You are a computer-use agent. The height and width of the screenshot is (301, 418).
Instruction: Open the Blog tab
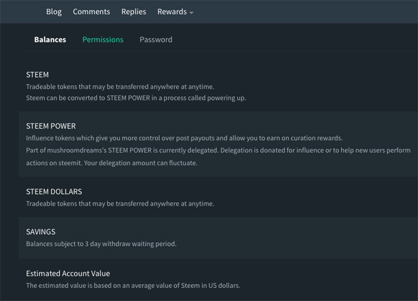coord(54,12)
